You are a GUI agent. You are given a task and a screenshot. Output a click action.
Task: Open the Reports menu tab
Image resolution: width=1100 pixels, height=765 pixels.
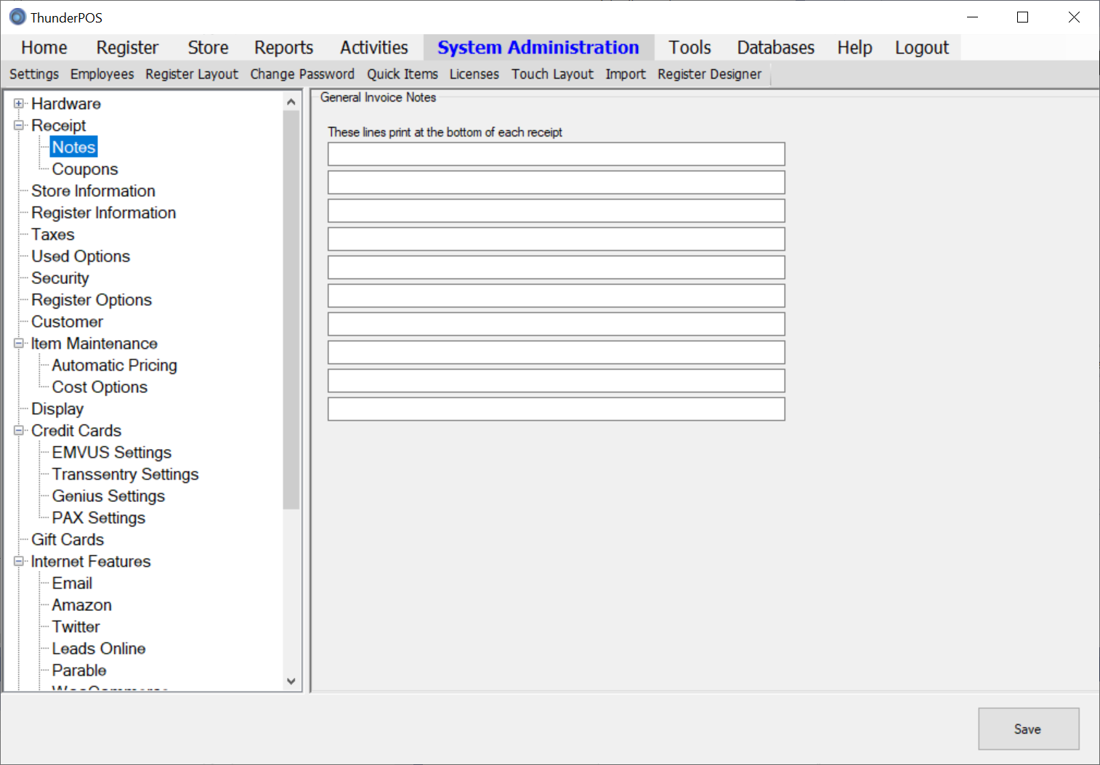tap(283, 48)
